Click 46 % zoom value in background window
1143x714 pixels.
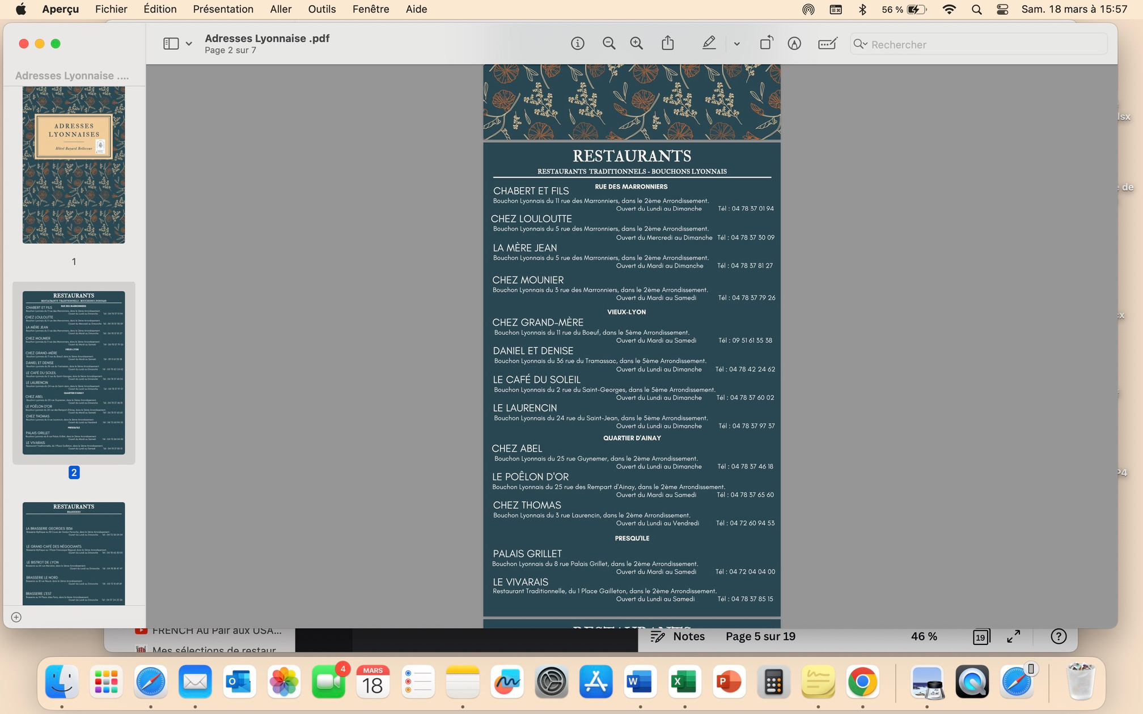click(924, 636)
